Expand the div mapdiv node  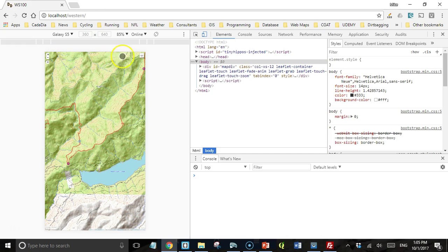201,66
